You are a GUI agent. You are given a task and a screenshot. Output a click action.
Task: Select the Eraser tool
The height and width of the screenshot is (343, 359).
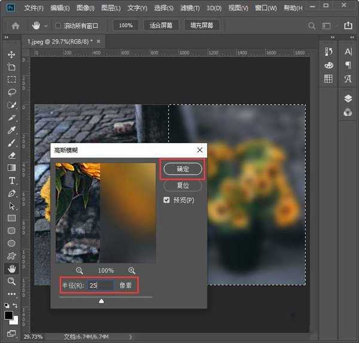coord(11,155)
